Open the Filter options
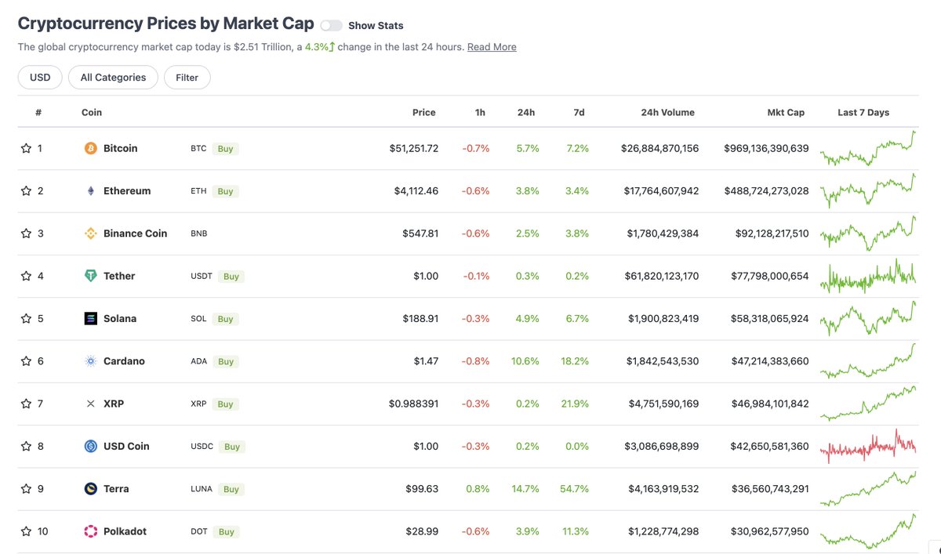 187,78
